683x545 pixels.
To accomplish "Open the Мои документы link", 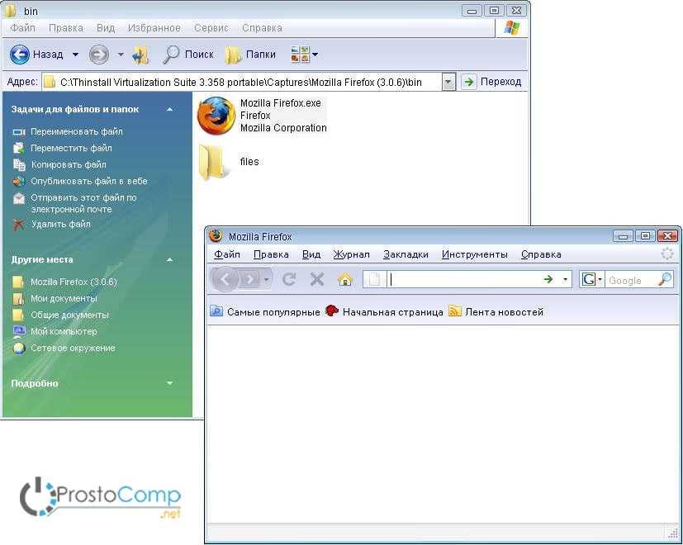I will [x=64, y=298].
